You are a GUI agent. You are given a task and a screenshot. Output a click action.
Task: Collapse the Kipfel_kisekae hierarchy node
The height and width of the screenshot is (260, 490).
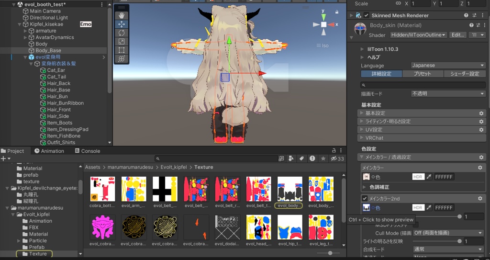(19, 24)
